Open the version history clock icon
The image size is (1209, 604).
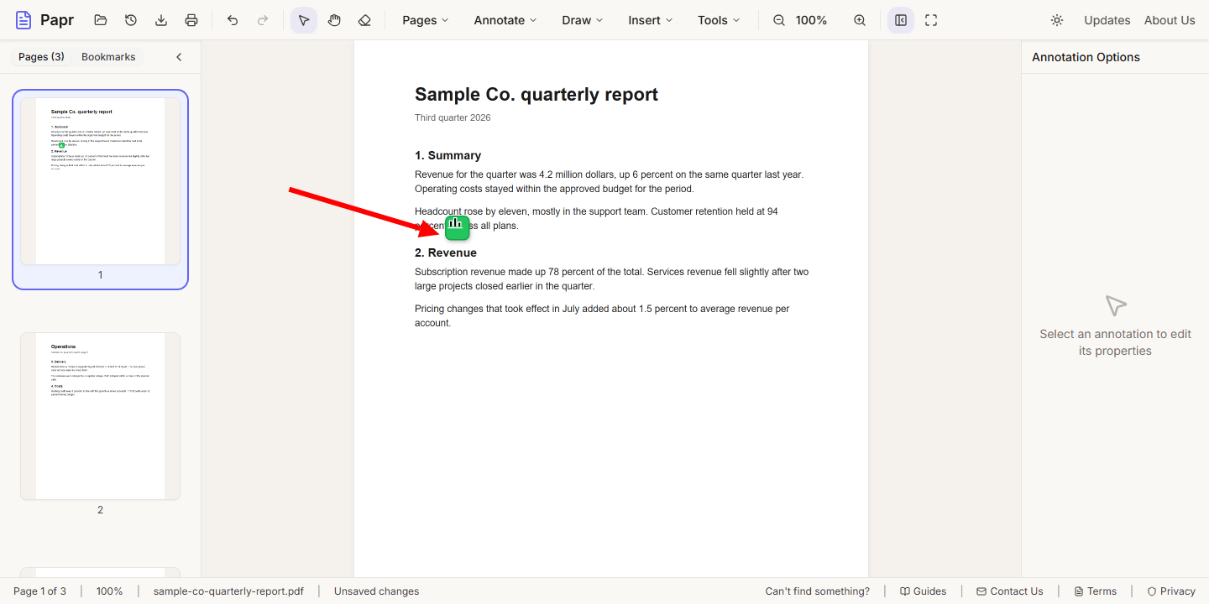(x=131, y=20)
